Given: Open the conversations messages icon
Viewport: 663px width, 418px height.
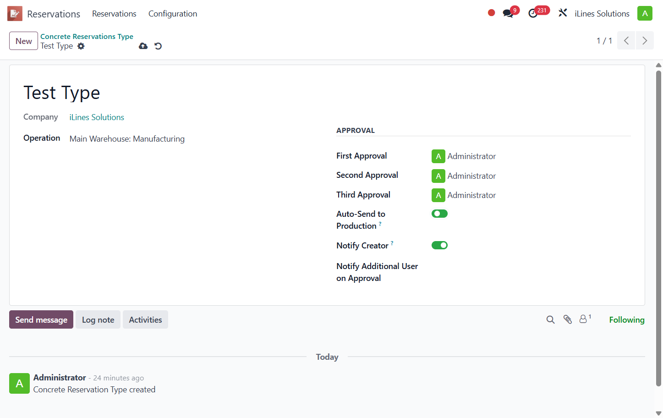Looking at the screenshot, I should click(508, 13).
